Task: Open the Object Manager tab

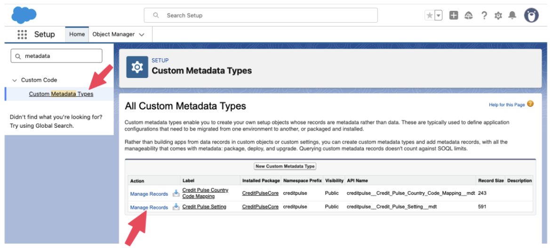Action: (113, 34)
